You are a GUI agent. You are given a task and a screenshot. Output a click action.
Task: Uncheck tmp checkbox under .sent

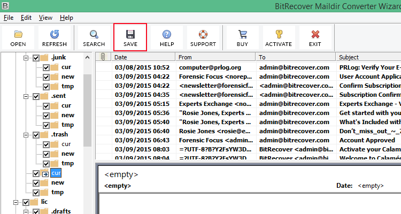pyautogui.click(x=46, y=125)
